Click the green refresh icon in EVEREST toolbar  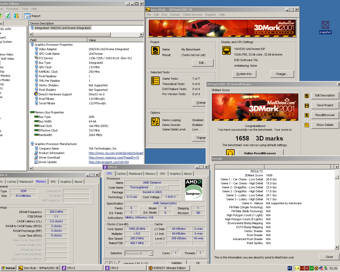click(x=8, y=16)
